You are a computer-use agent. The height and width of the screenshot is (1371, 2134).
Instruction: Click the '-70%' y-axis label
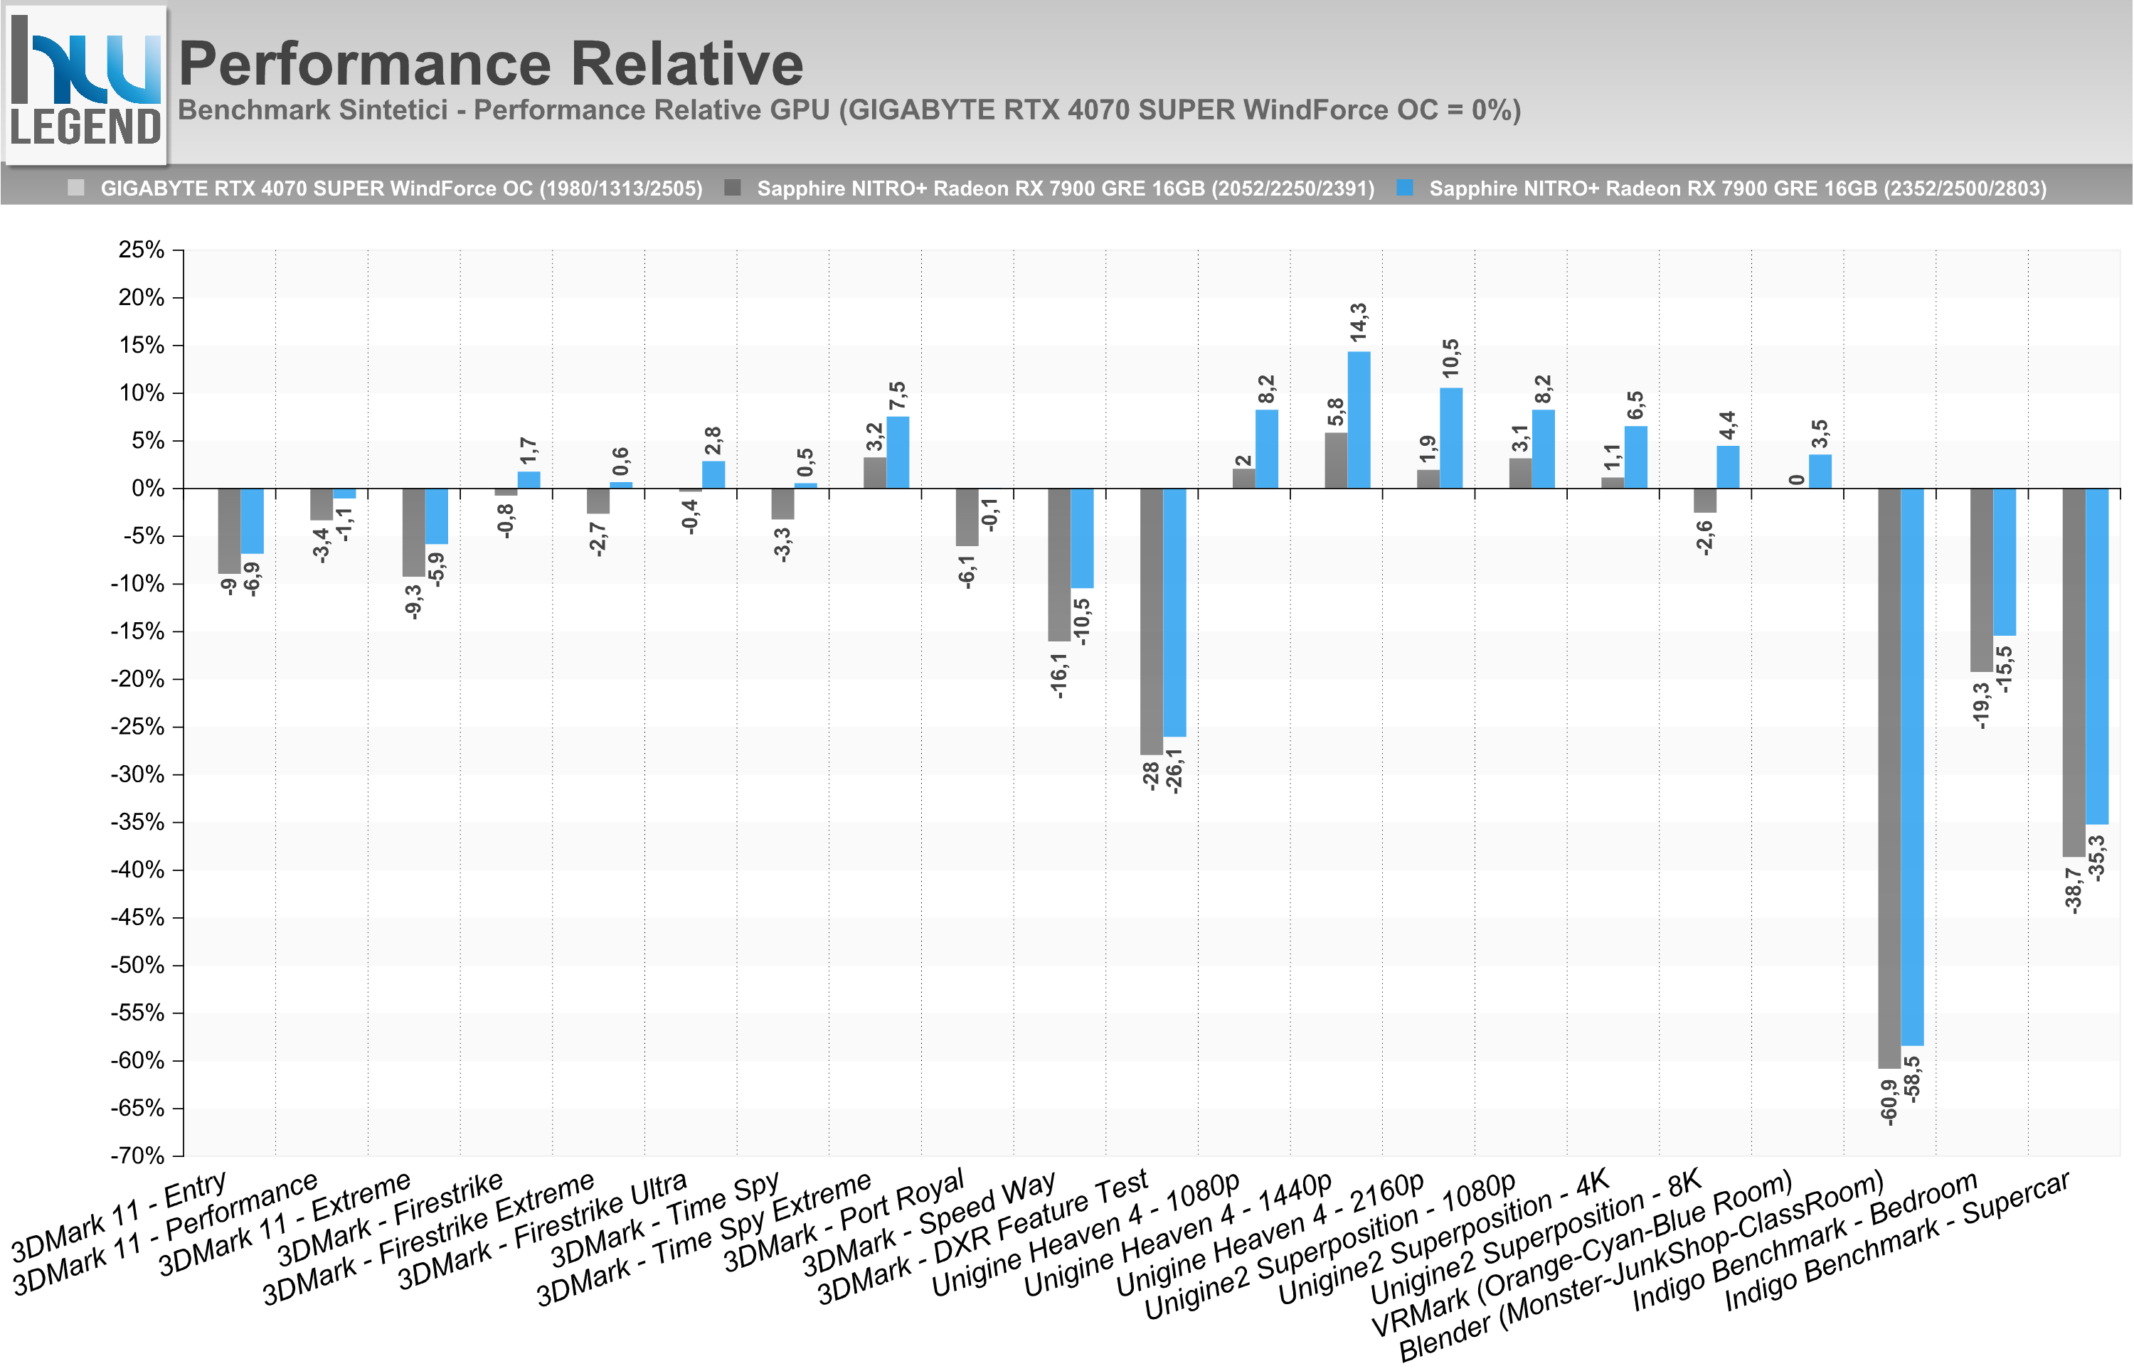137,1156
